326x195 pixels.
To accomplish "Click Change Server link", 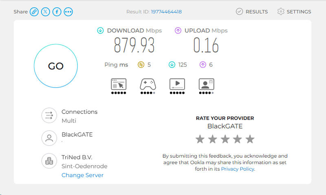I will [x=83, y=175].
